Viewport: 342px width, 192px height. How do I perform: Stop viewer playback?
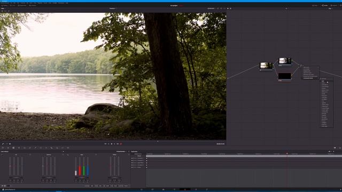(x=112, y=143)
